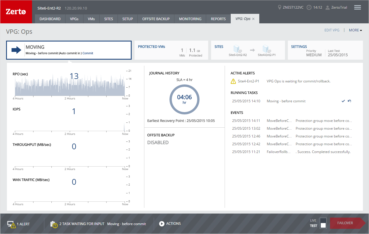Click the yellow warning icon in Active Alerts
Image resolution: width=369 pixels, height=234 pixels.
[233, 82]
